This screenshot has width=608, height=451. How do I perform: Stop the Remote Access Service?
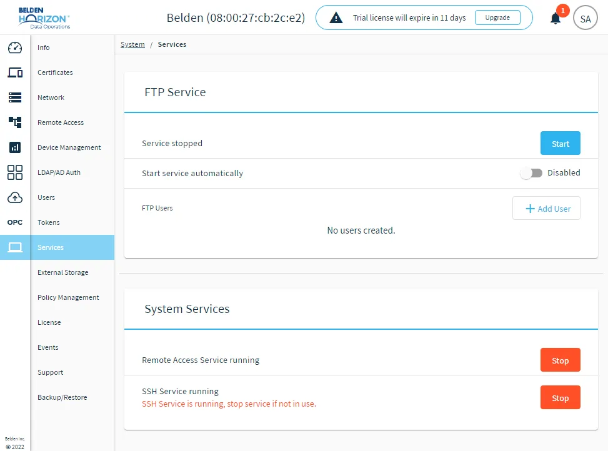pos(561,360)
